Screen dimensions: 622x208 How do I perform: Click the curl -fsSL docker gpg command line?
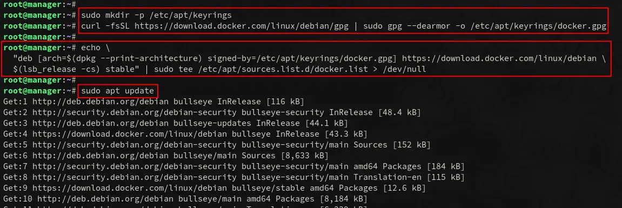coord(344,26)
